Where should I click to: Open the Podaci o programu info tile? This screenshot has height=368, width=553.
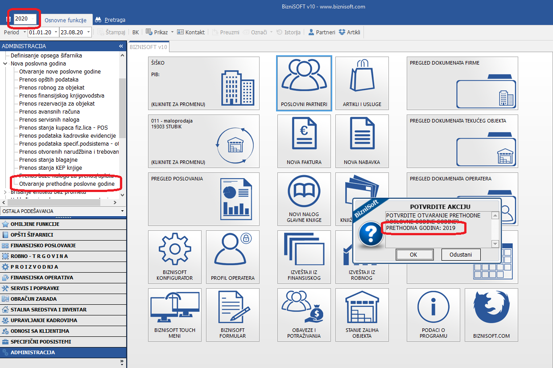tap(433, 315)
